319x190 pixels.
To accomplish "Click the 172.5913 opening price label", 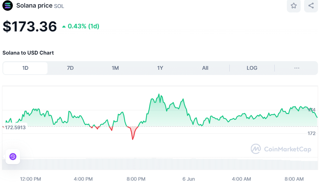I will click(15, 127).
